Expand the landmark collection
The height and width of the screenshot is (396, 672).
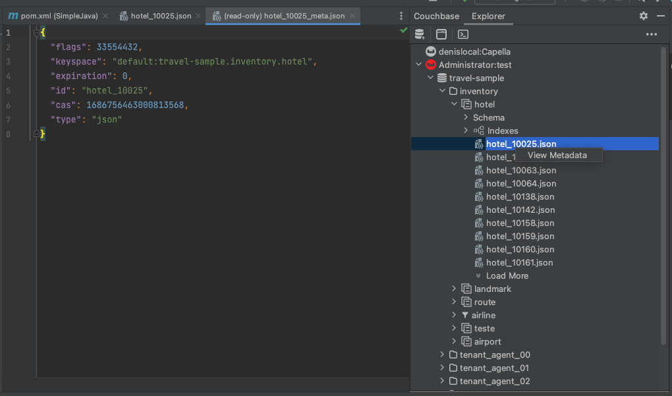pyautogui.click(x=454, y=289)
